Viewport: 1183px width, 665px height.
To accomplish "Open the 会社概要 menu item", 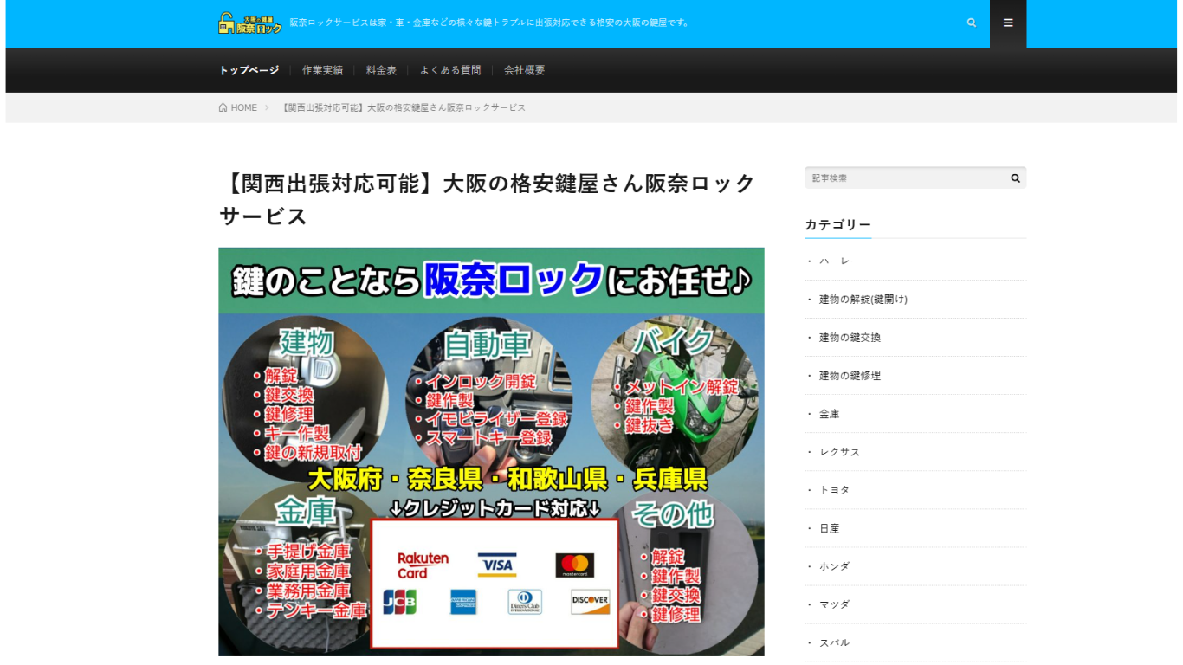I will pos(525,70).
